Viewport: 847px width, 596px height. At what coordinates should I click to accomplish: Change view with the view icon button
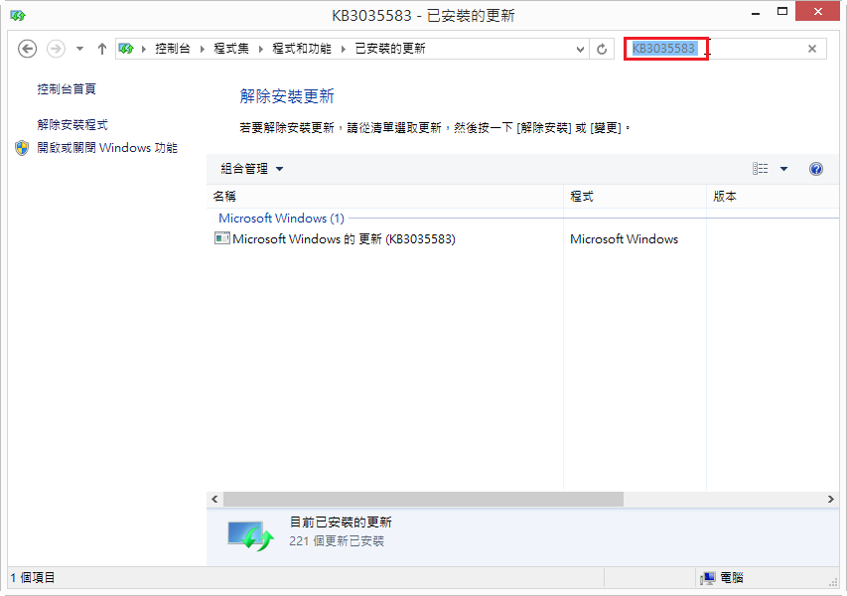pos(760,169)
